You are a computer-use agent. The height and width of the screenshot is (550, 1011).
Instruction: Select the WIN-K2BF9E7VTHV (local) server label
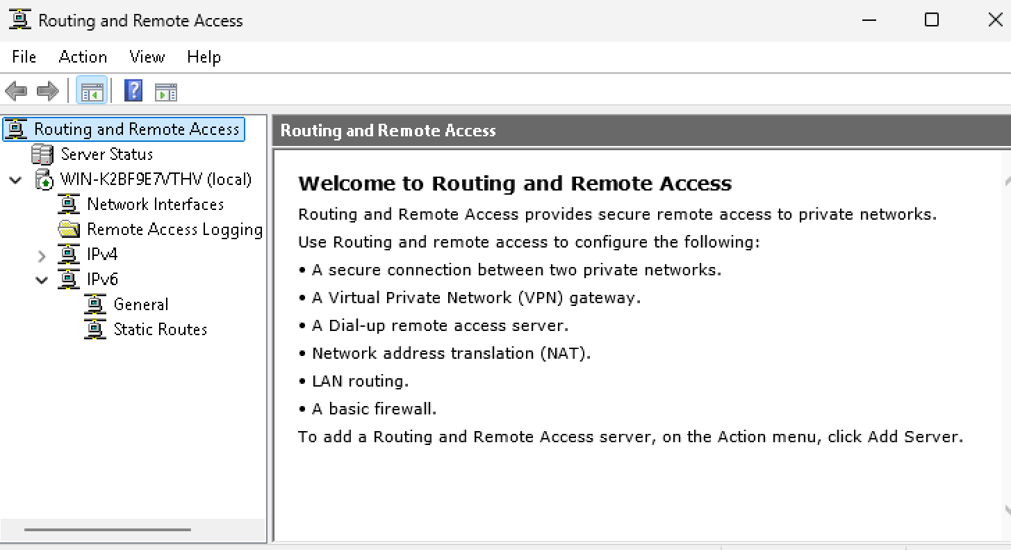[156, 179]
